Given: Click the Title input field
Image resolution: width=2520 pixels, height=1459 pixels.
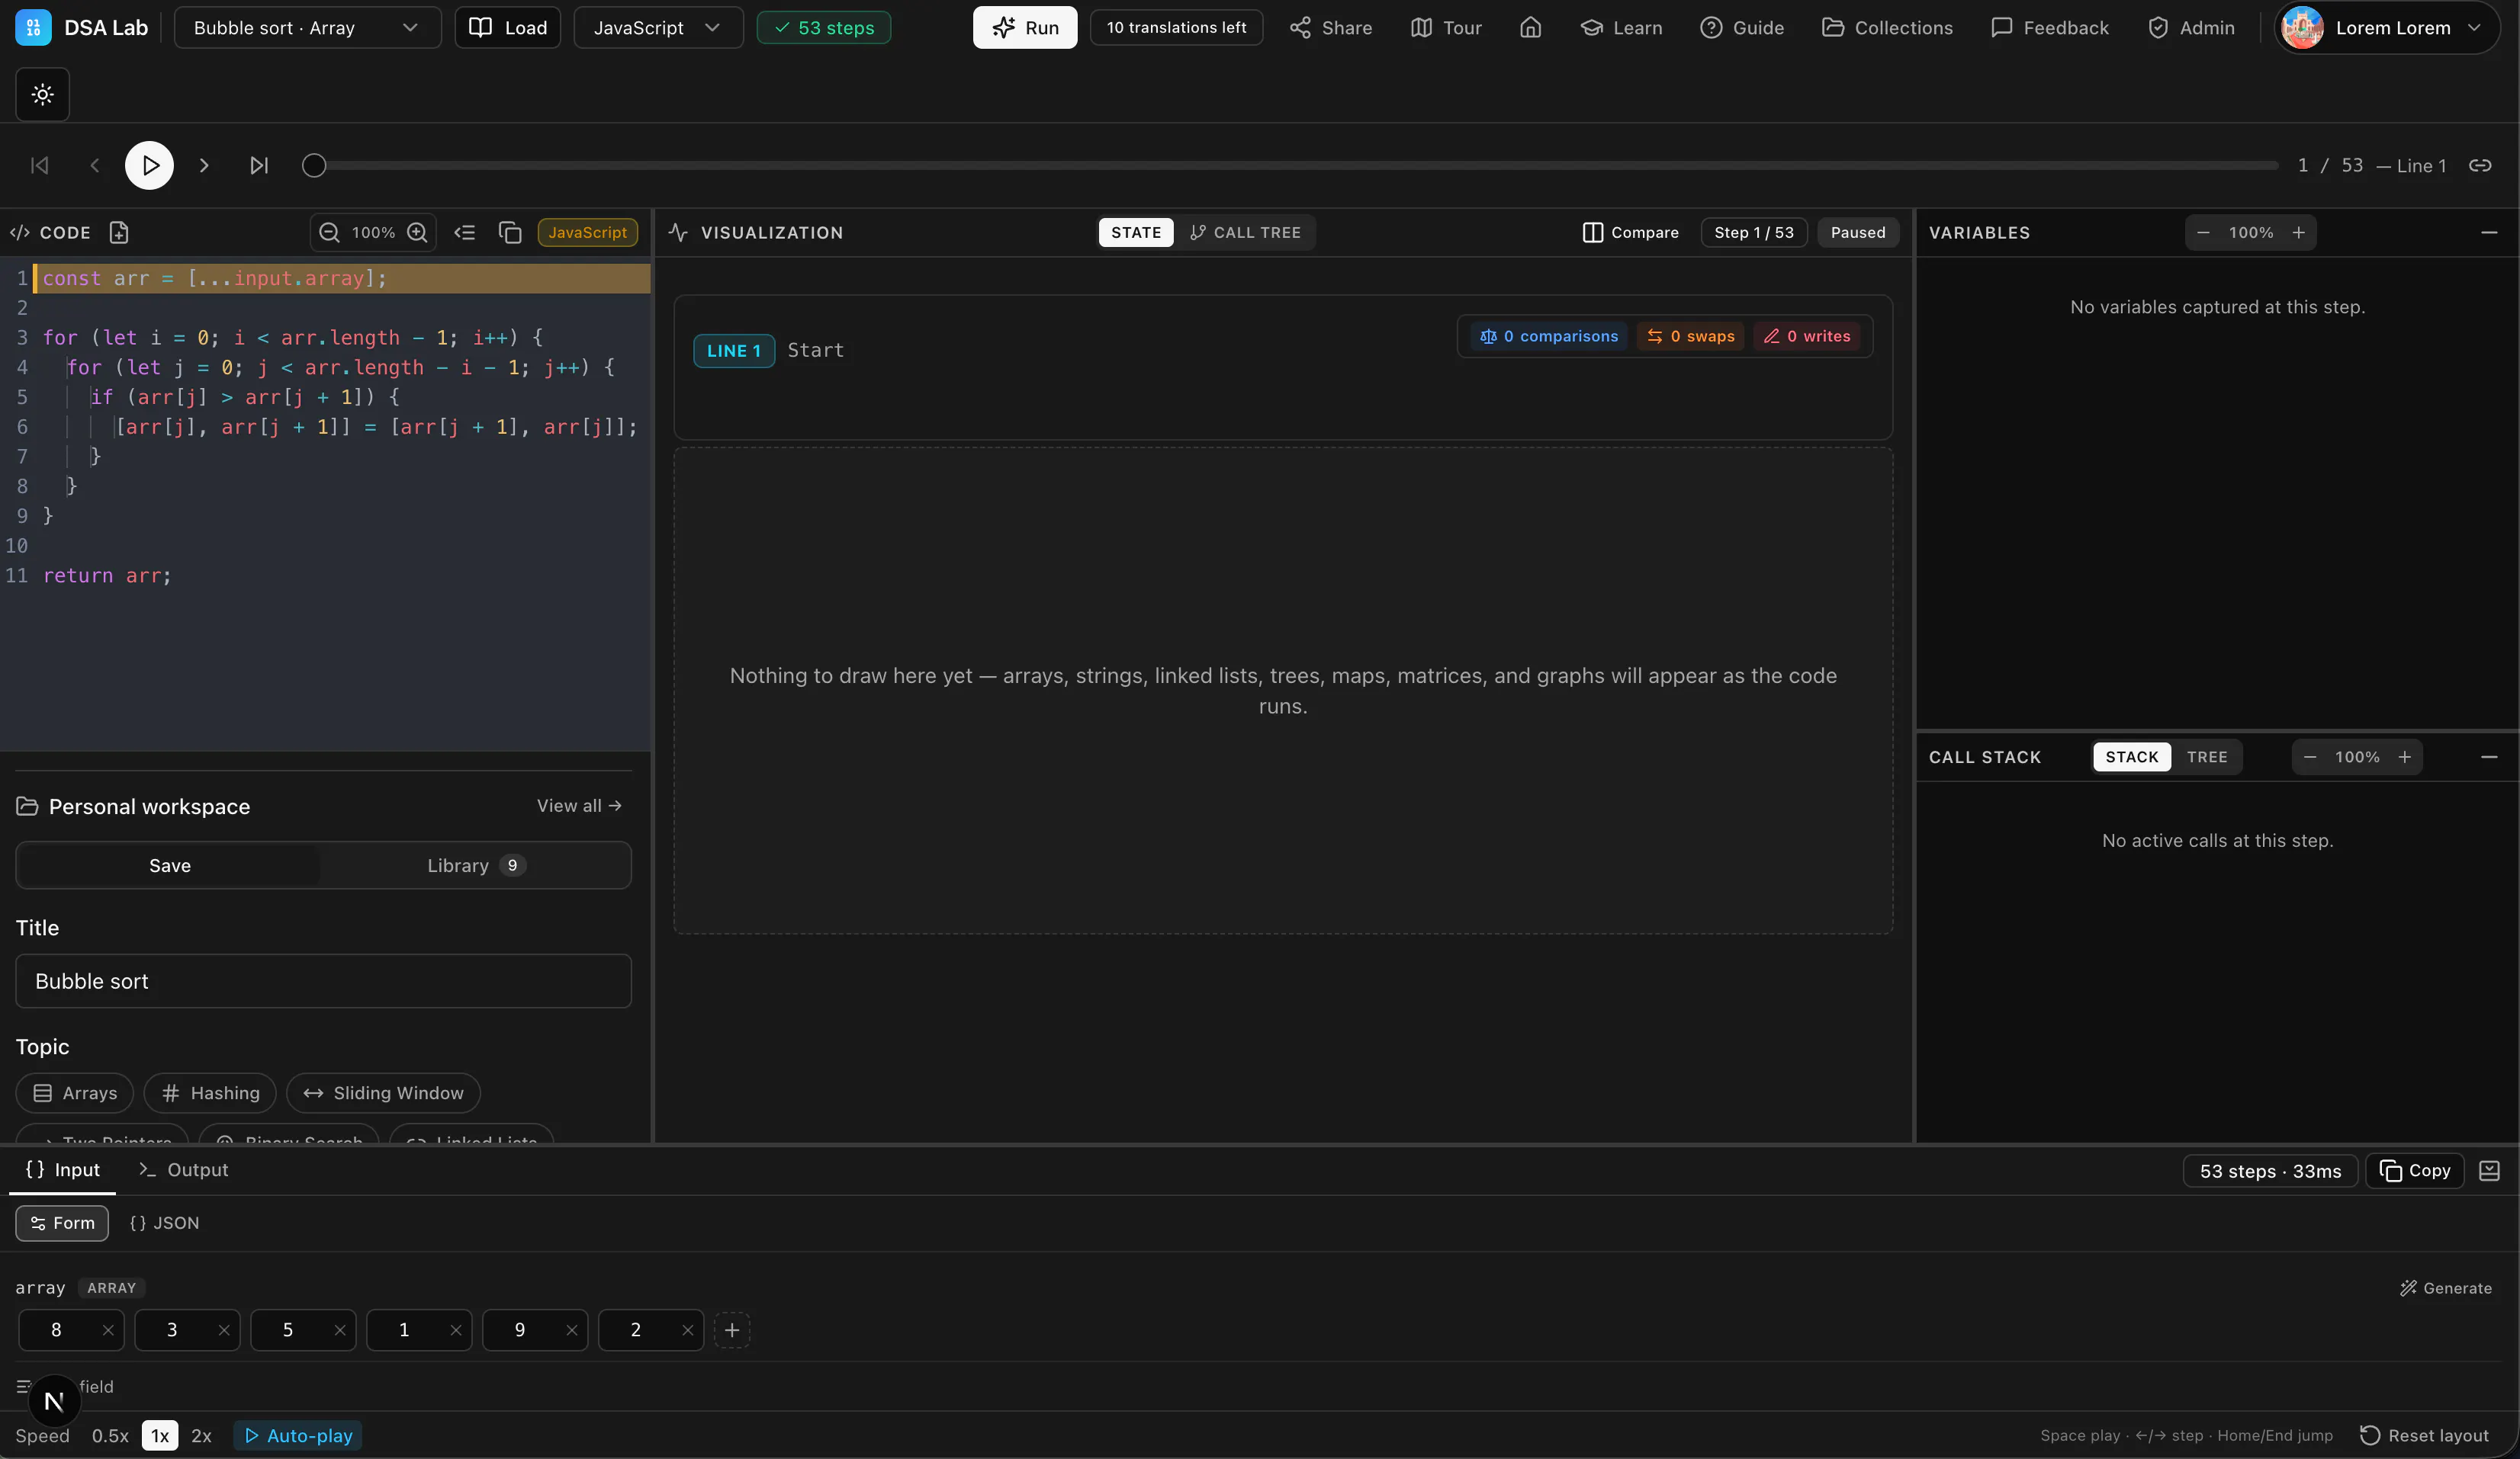Looking at the screenshot, I should click(323, 981).
